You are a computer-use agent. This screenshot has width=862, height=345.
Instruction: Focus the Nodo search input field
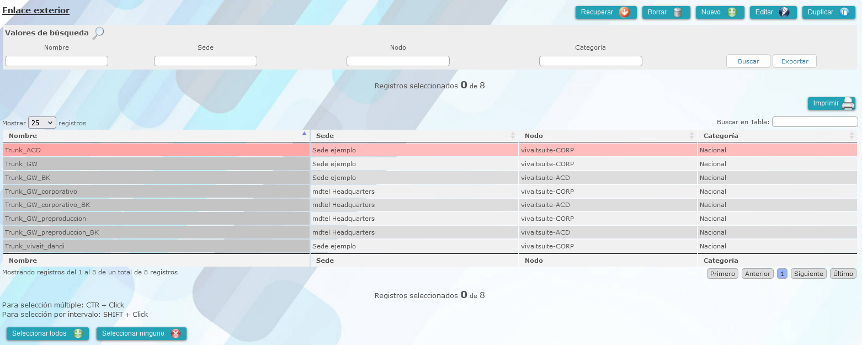[398, 61]
